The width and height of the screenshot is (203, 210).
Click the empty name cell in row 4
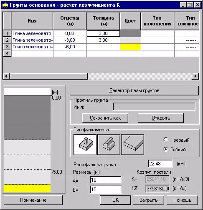click(x=32, y=53)
